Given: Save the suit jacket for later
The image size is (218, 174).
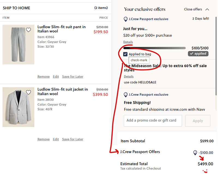Looking at the screenshot, I should coord(72,139).
